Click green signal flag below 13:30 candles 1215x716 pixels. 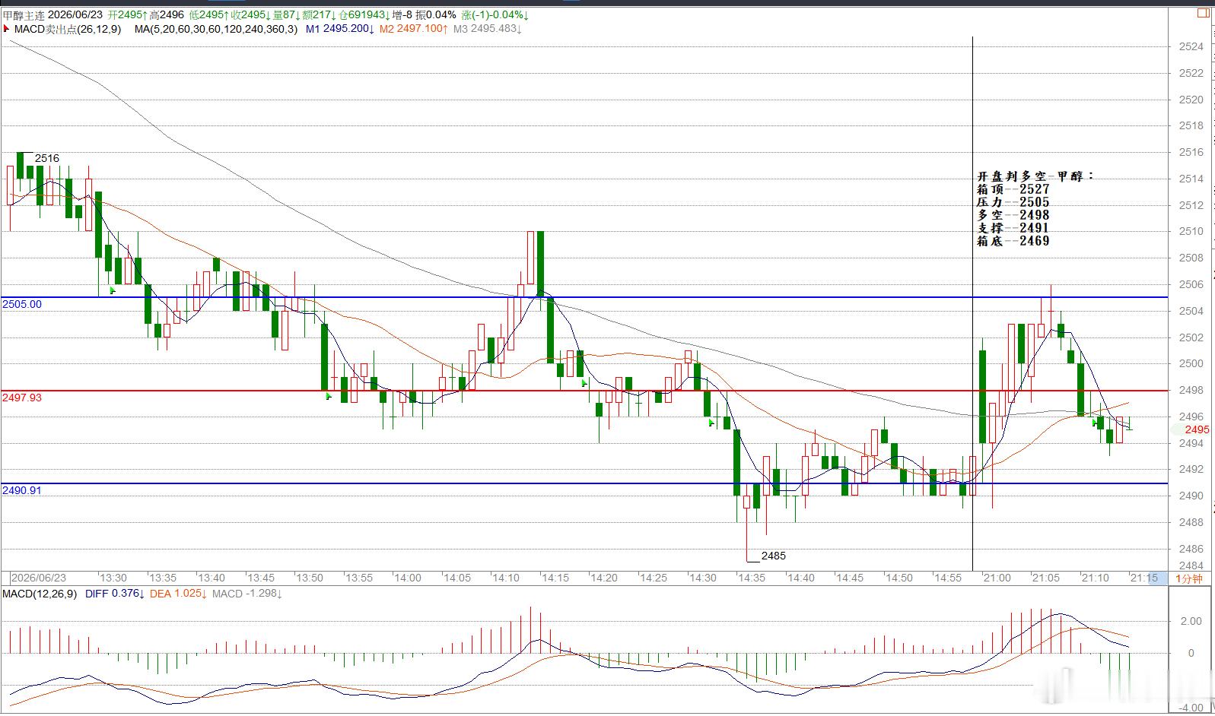click(x=113, y=290)
